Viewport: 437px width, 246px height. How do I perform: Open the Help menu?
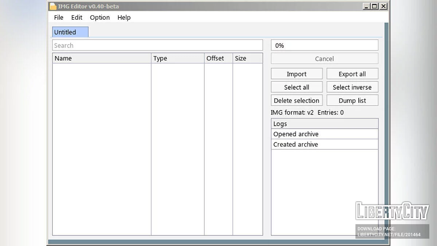click(x=124, y=17)
